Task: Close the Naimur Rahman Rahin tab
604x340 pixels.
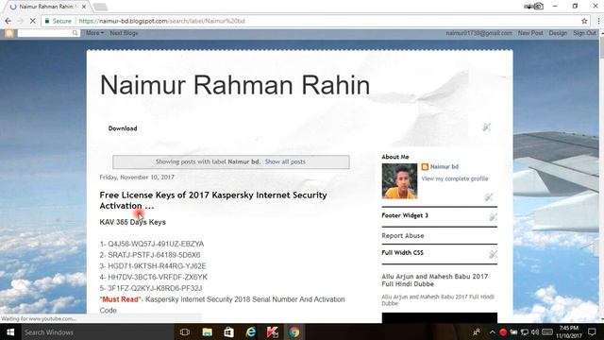Action: pos(84,7)
